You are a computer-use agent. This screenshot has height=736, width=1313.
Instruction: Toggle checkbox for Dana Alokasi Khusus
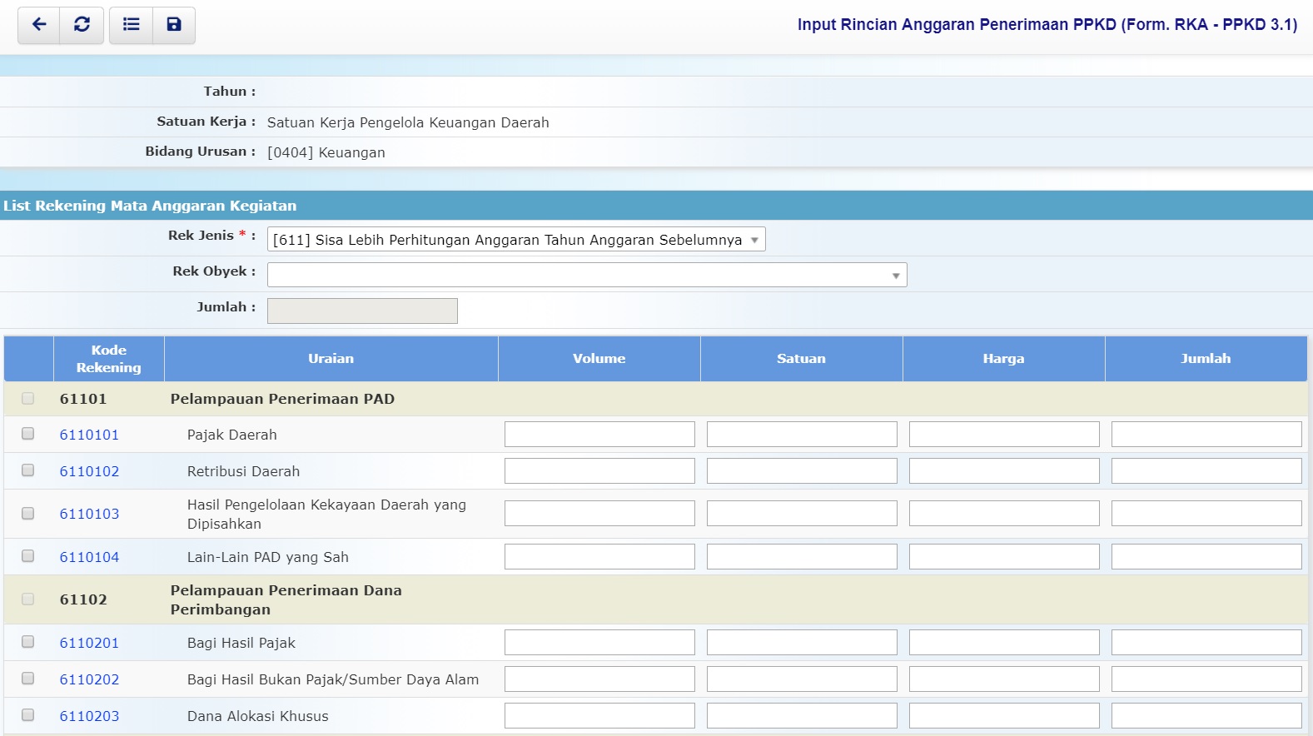point(27,715)
